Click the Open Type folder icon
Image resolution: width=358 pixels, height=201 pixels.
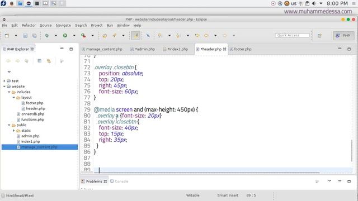click(x=105, y=36)
